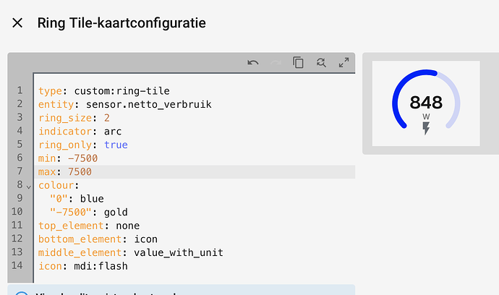Click the "0": blue colour entry
The width and height of the screenshot is (499, 295).
77,199
